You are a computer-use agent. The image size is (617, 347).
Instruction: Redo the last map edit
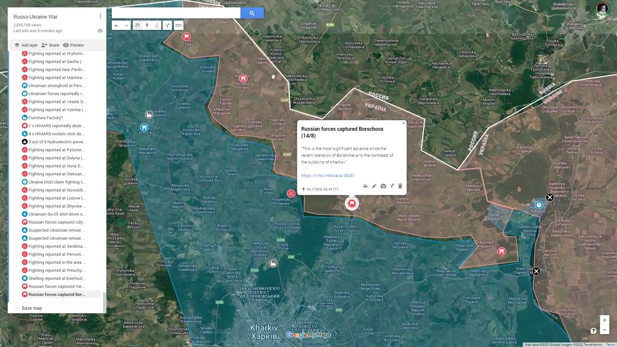(126, 26)
